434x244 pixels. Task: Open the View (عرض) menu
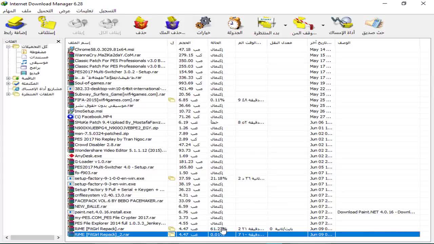click(64, 11)
